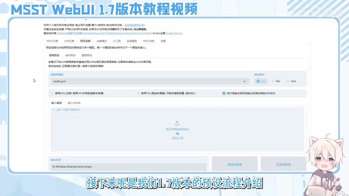Image resolution: width=349 pixels, height=196 pixels.
Task: Click the output directory field D:/Windows/Desktop/temp/output
Action: click(128, 167)
